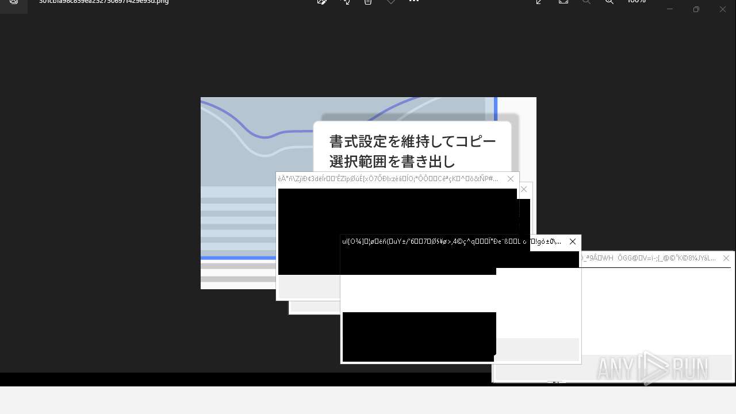Close the rightmost popup containing "WH ÔGG@"
The height and width of the screenshot is (414, 736).
click(726, 258)
